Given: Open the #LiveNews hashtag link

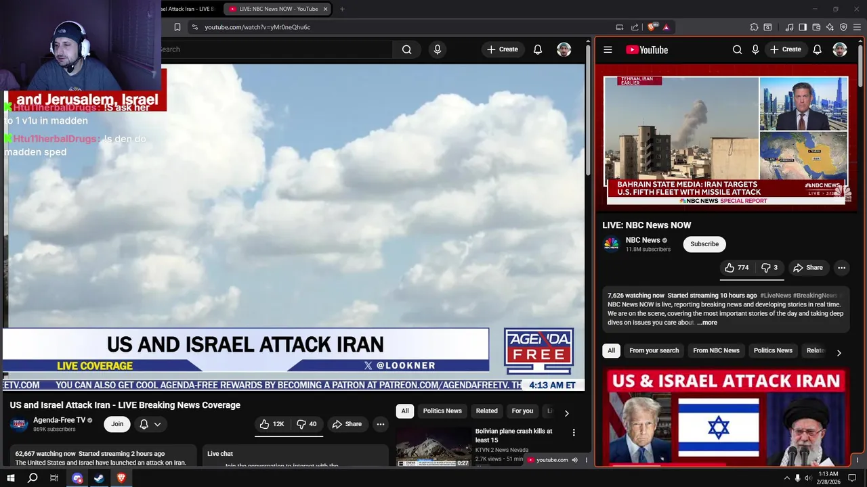Looking at the screenshot, I should point(776,296).
